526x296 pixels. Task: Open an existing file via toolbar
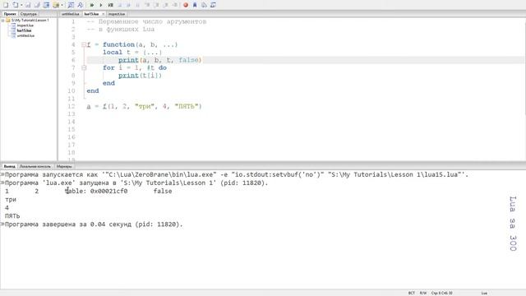coord(15,5)
